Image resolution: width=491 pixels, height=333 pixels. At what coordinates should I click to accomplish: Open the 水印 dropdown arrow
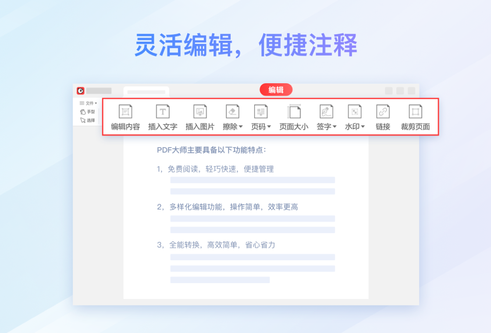[x=363, y=127]
